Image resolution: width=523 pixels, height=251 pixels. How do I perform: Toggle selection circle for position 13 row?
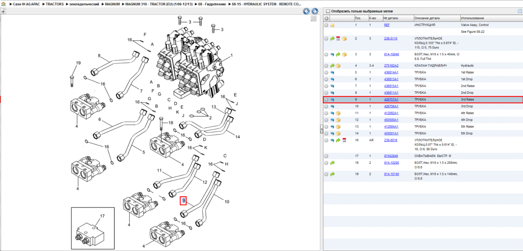tap(326, 126)
